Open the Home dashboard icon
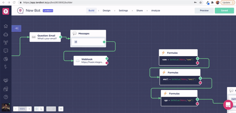Image resolution: width=236 pixels, height=113 pixels. click(6, 26)
